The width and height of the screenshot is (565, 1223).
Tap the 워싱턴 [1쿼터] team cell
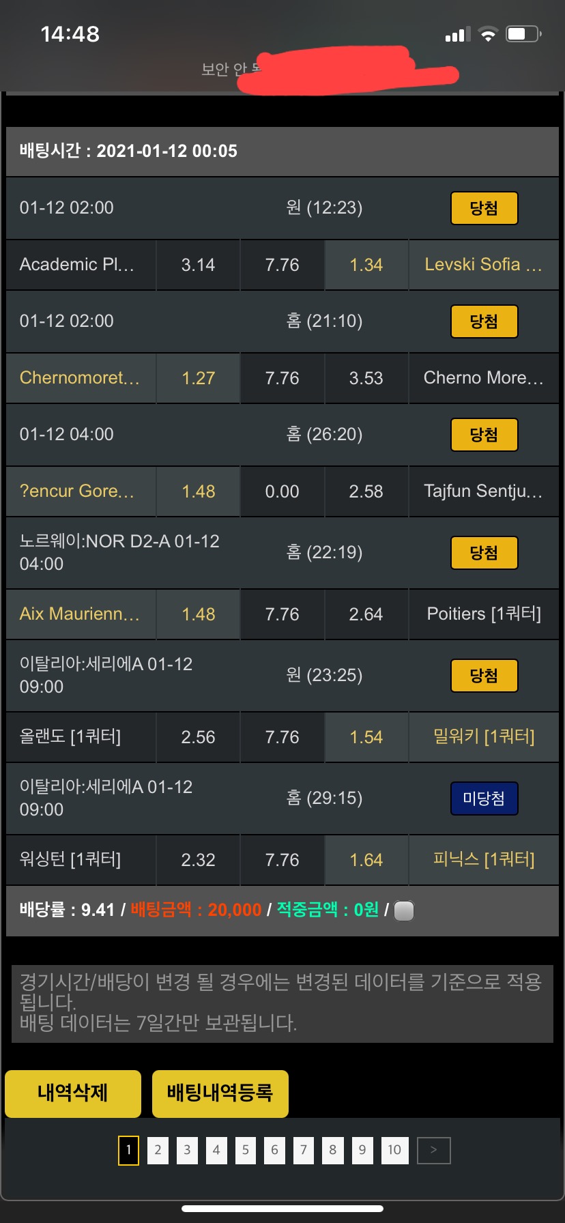[x=81, y=860]
